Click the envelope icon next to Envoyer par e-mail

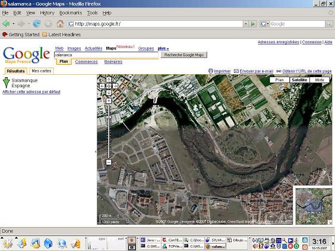[x=236, y=71]
